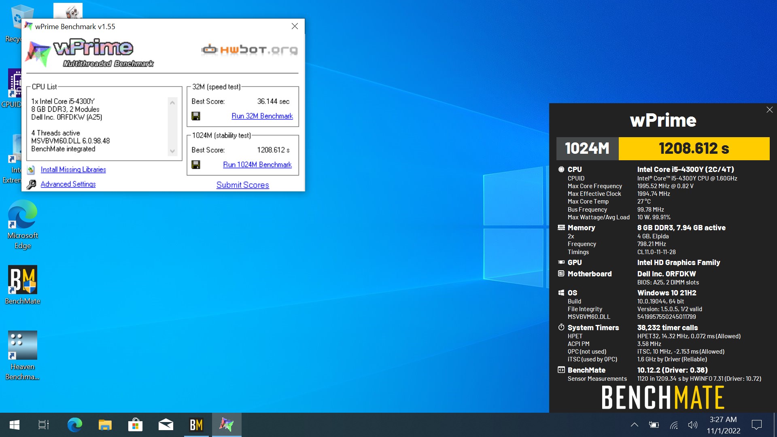This screenshot has width=777, height=437.
Task: Click the 1x Intel Core i5-4300Y line
Action: point(63,102)
